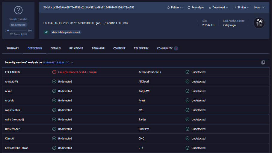Click the '2 days ago' analysis date
Image resolution: width=272 pixels, height=153 pixels.
pyautogui.click(x=229, y=25)
